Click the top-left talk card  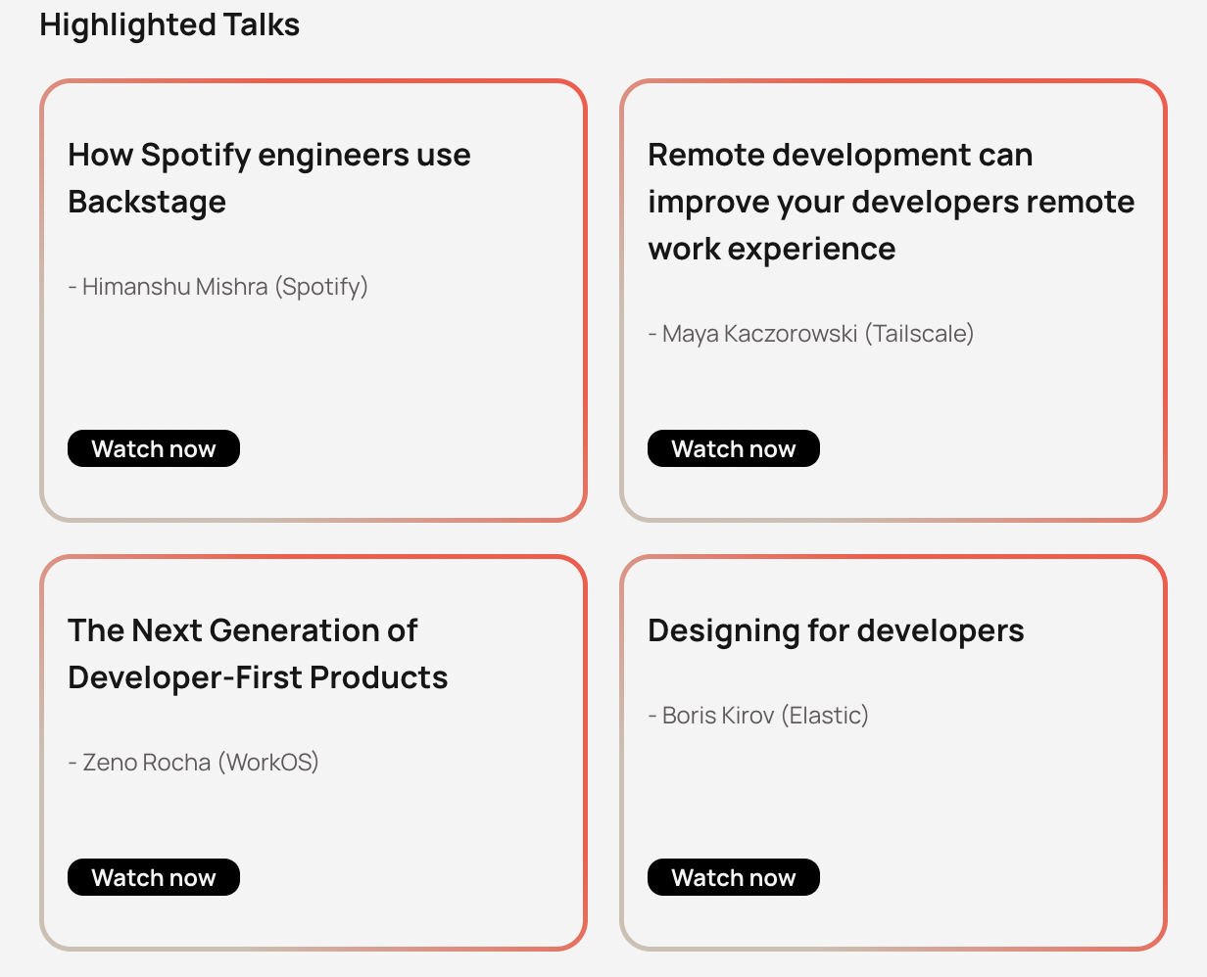(x=314, y=299)
